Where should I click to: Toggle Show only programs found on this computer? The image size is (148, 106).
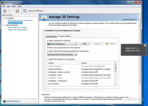click(48, 48)
